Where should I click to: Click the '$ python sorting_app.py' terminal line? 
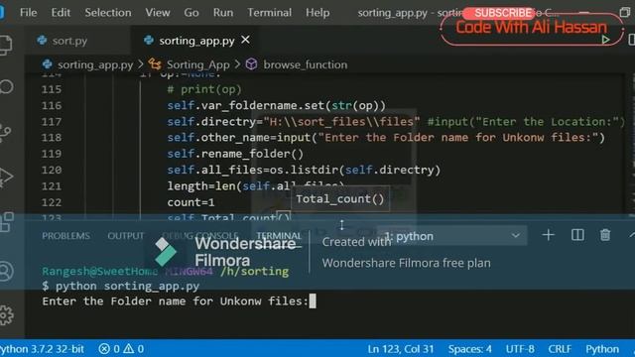coord(121,287)
